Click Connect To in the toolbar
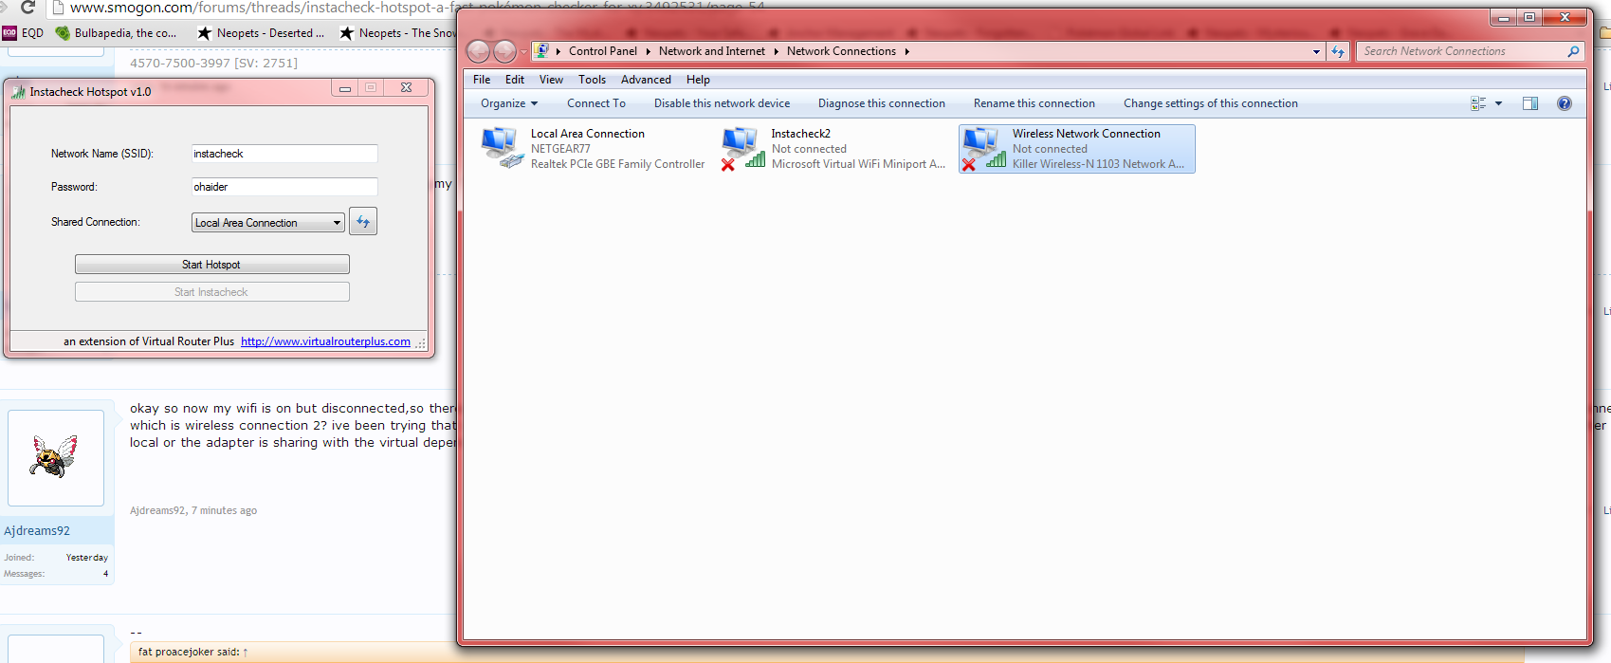The image size is (1611, 663). point(596,103)
